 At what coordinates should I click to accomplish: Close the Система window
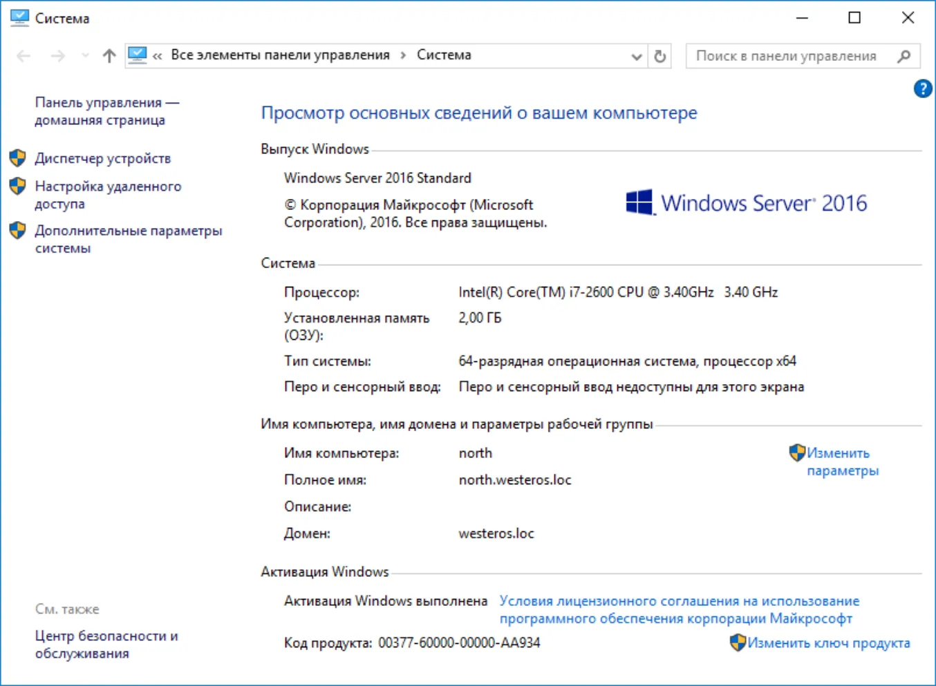[x=908, y=18]
